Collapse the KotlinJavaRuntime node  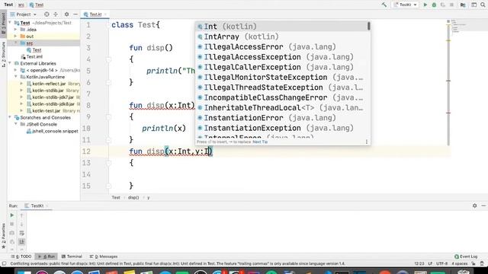tap(15, 77)
